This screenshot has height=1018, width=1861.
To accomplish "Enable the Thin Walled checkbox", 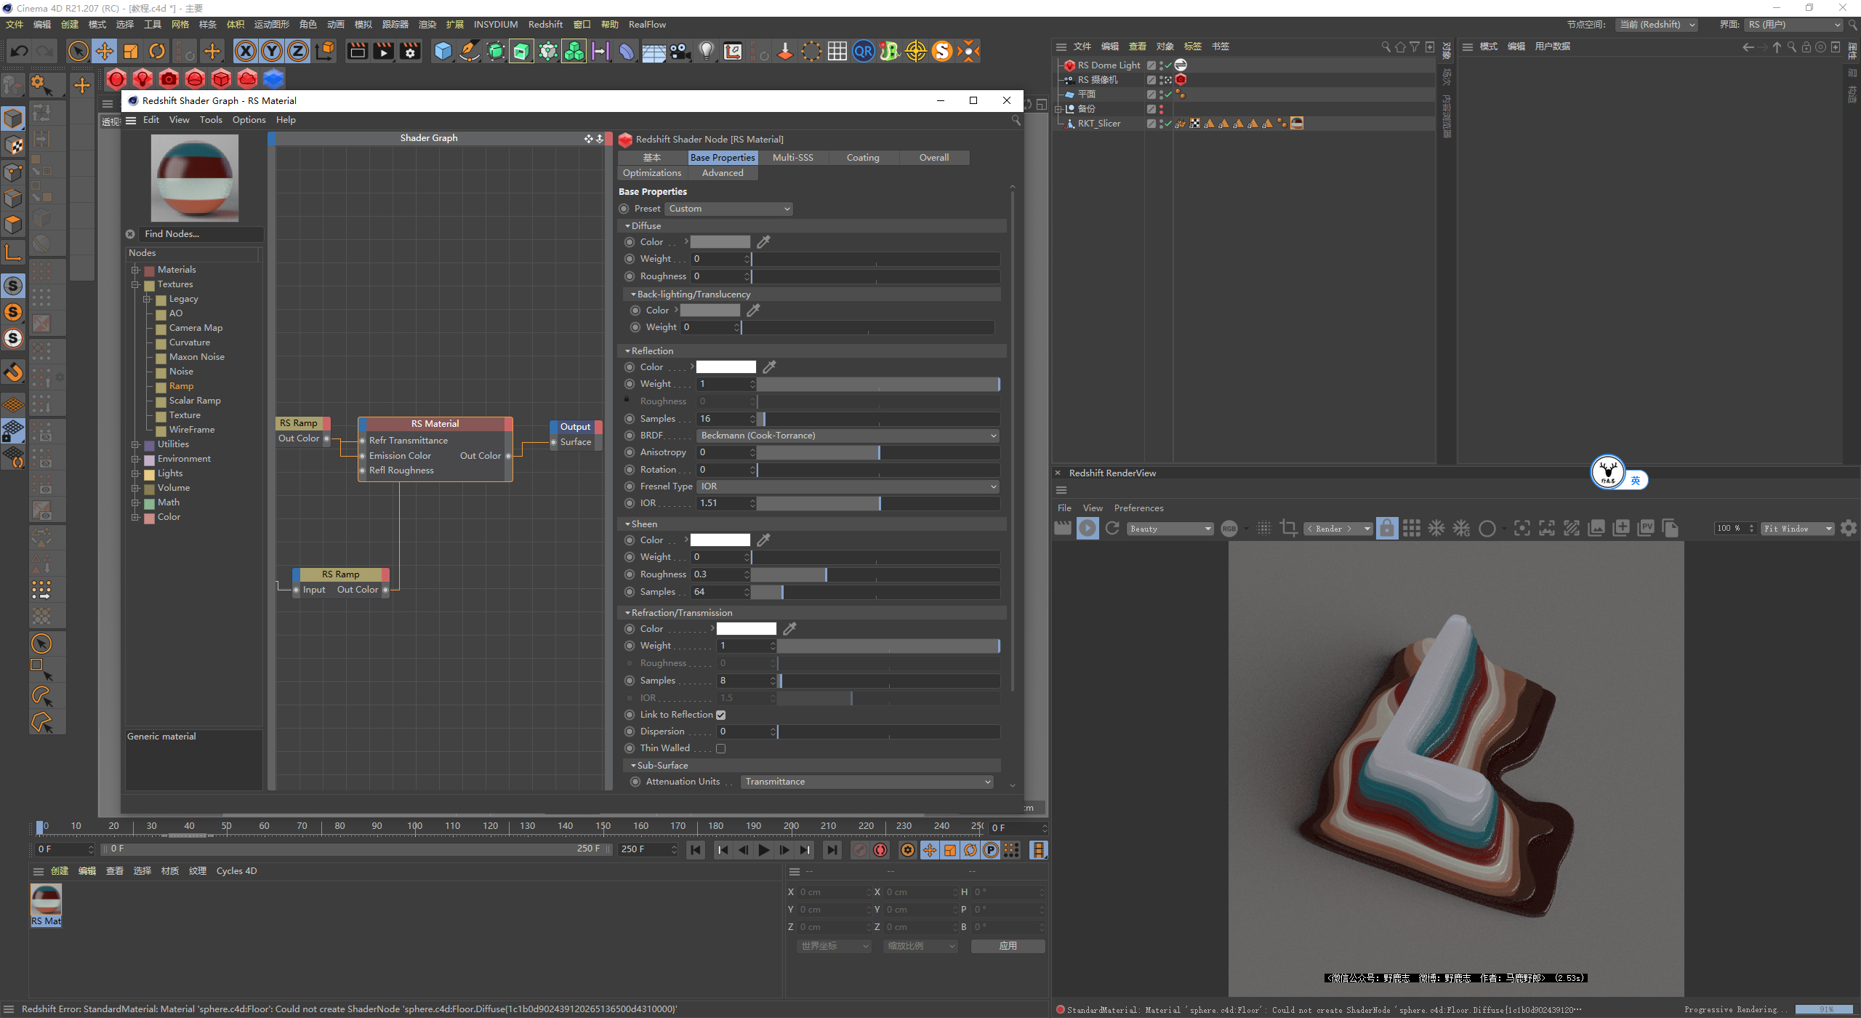I will coord(720,748).
